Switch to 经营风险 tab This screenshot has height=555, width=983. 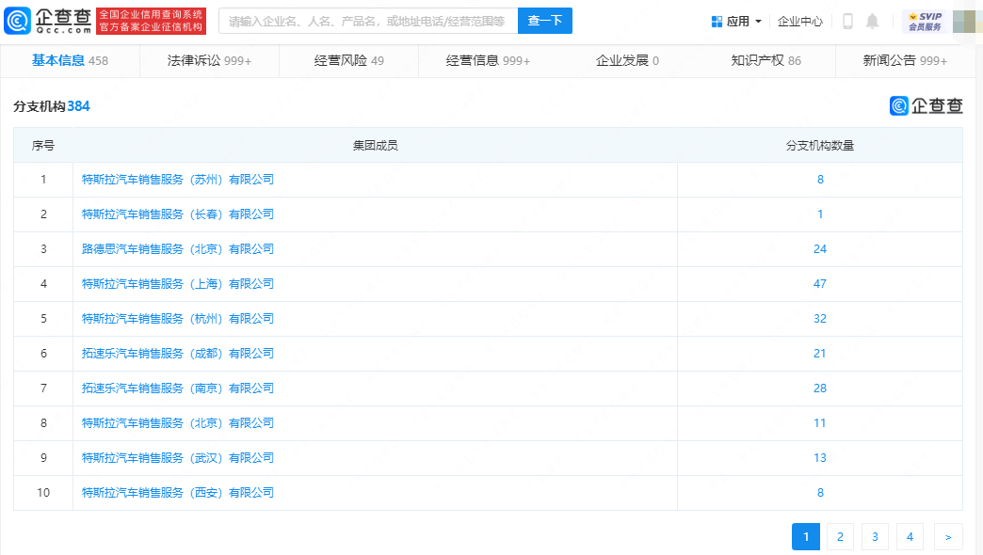coord(348,61)
